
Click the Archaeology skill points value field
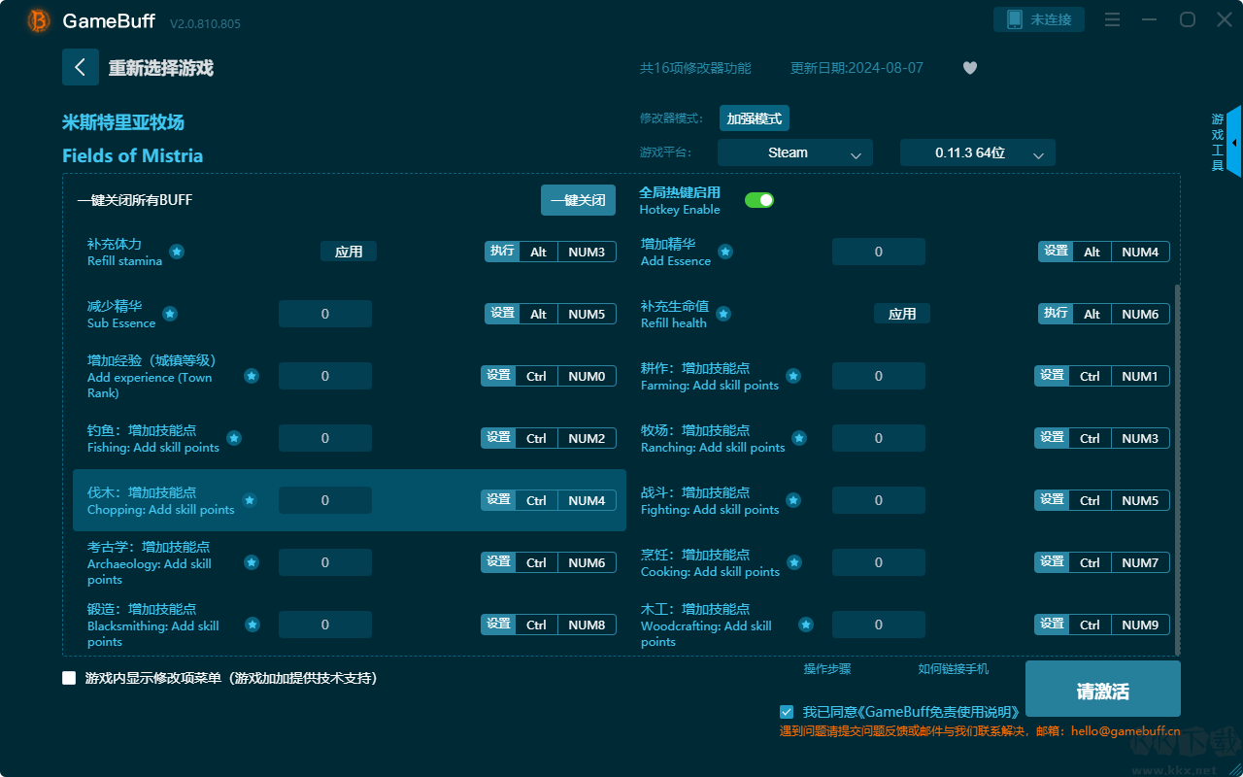(325, 562)
